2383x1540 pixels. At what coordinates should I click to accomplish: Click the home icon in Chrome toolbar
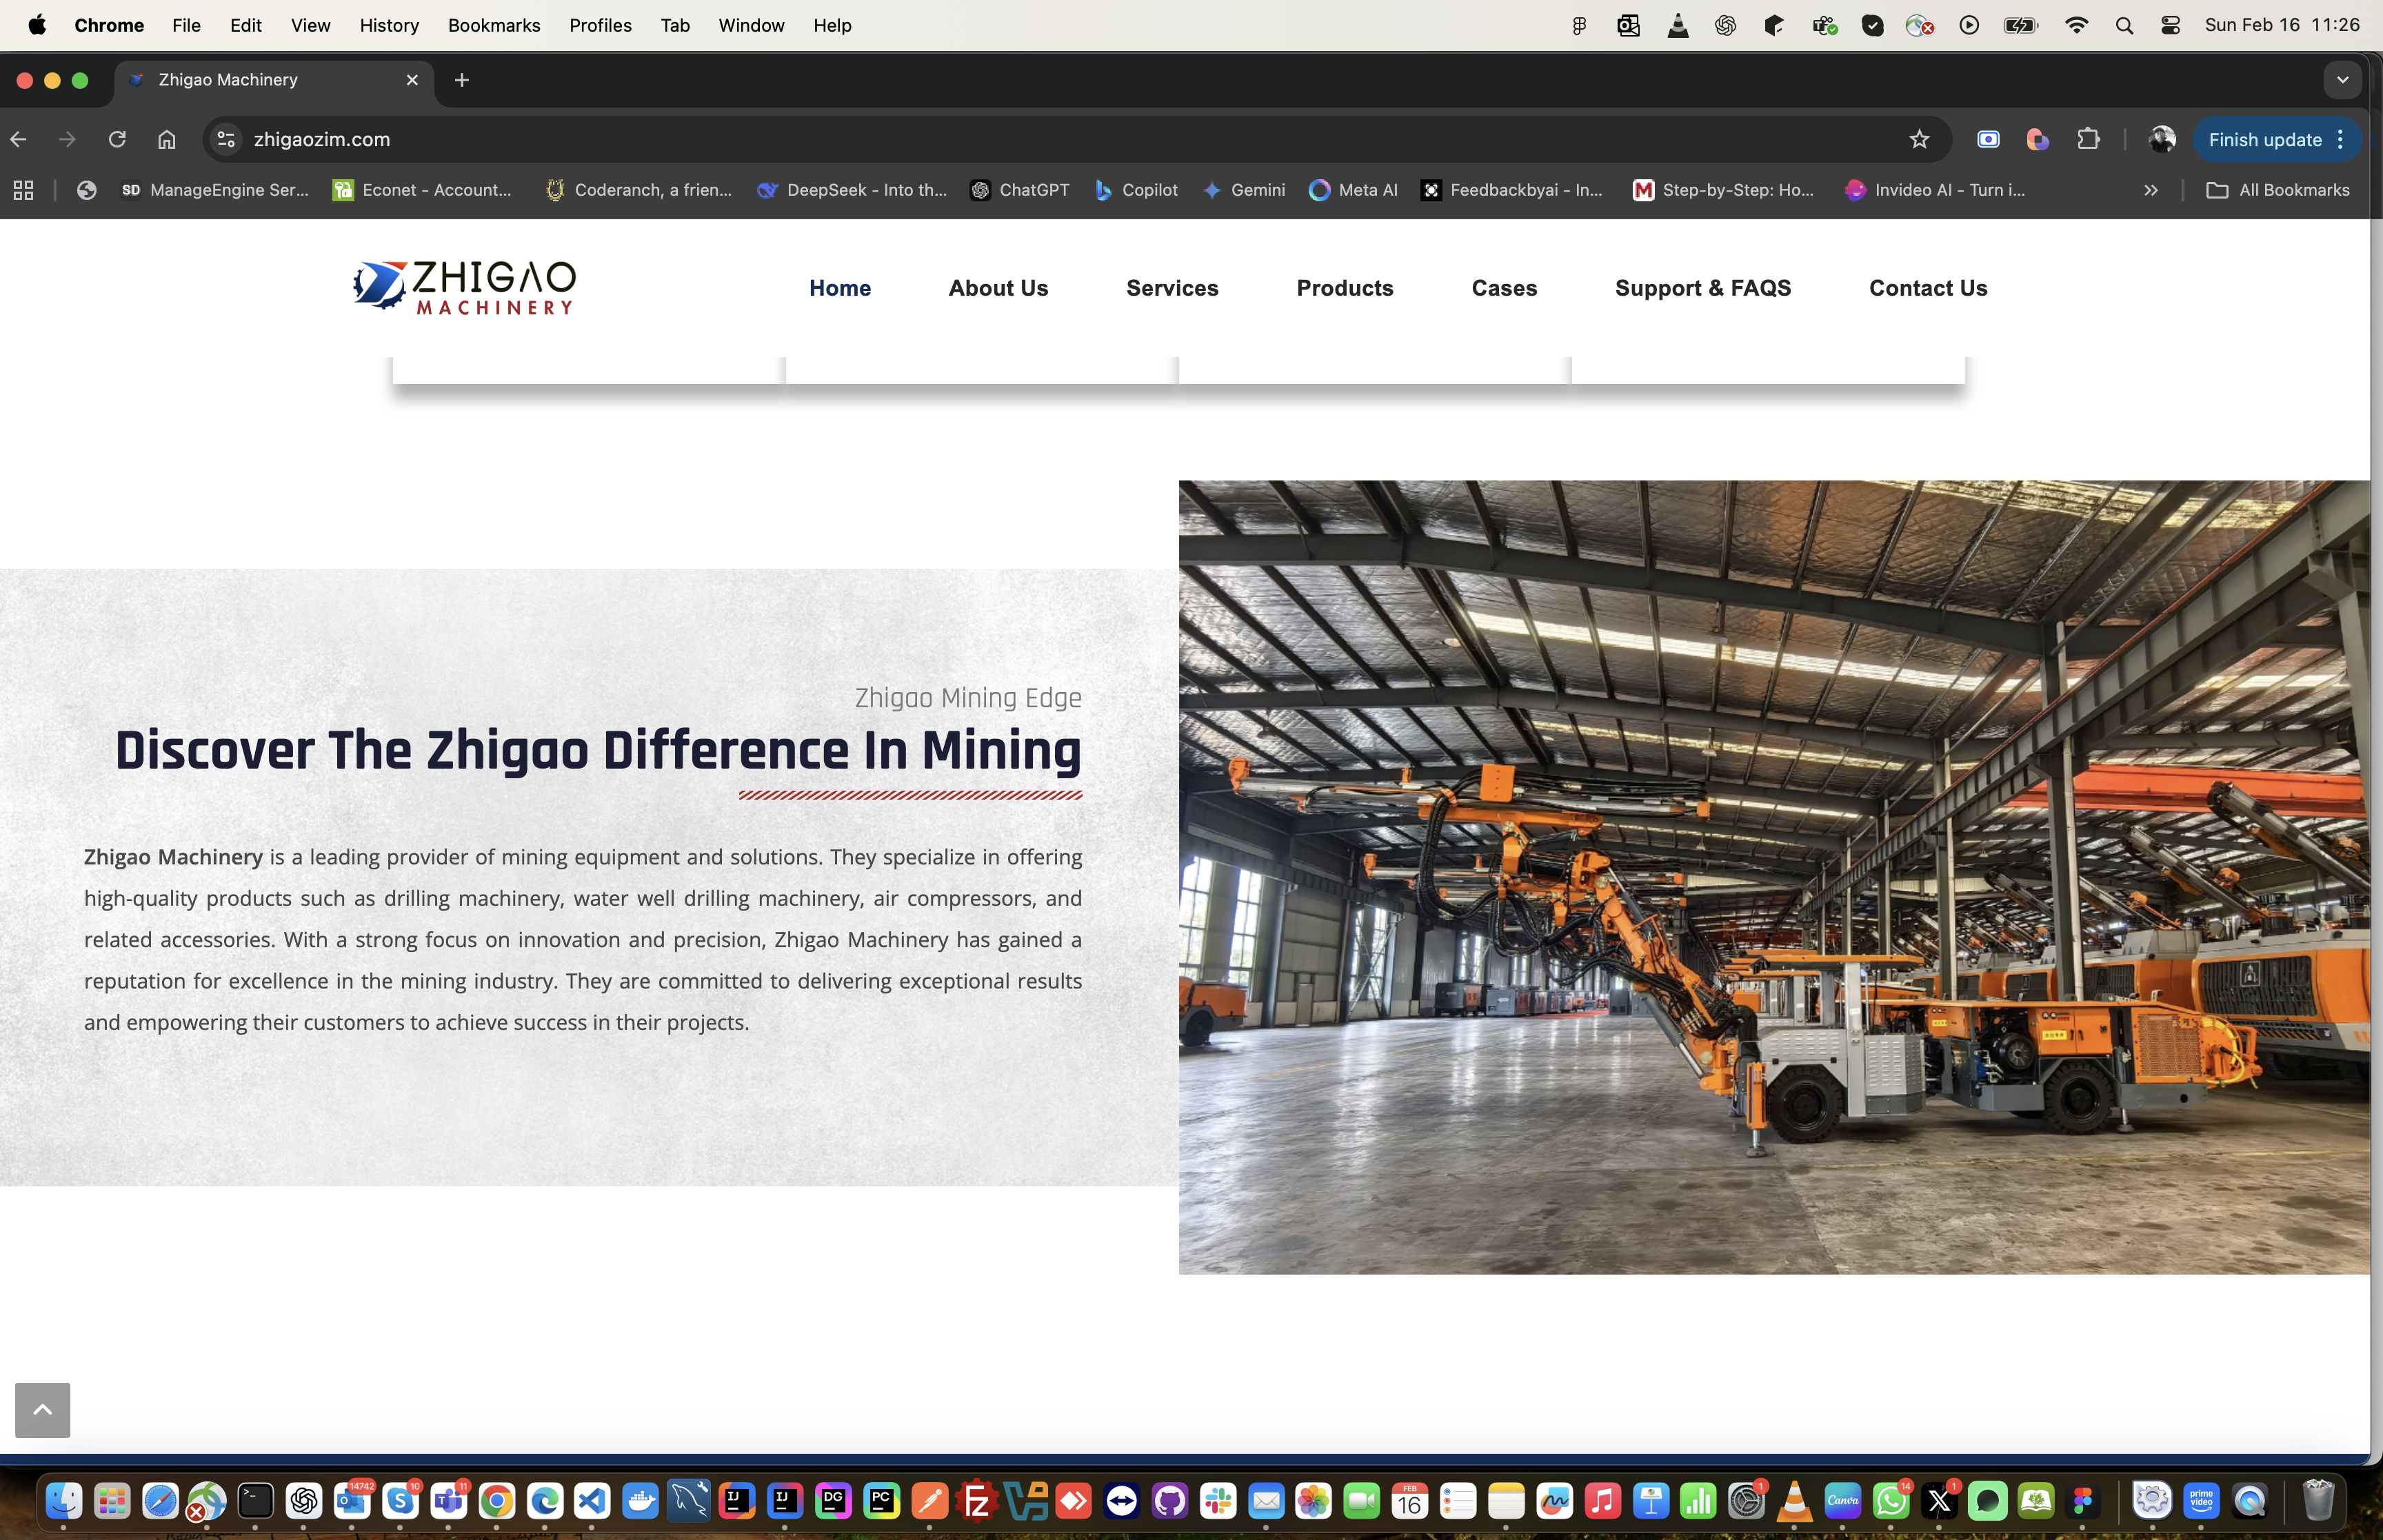[166, 139]
